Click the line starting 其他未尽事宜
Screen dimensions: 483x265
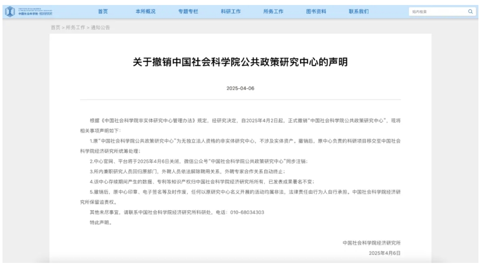tap(177, 212)
